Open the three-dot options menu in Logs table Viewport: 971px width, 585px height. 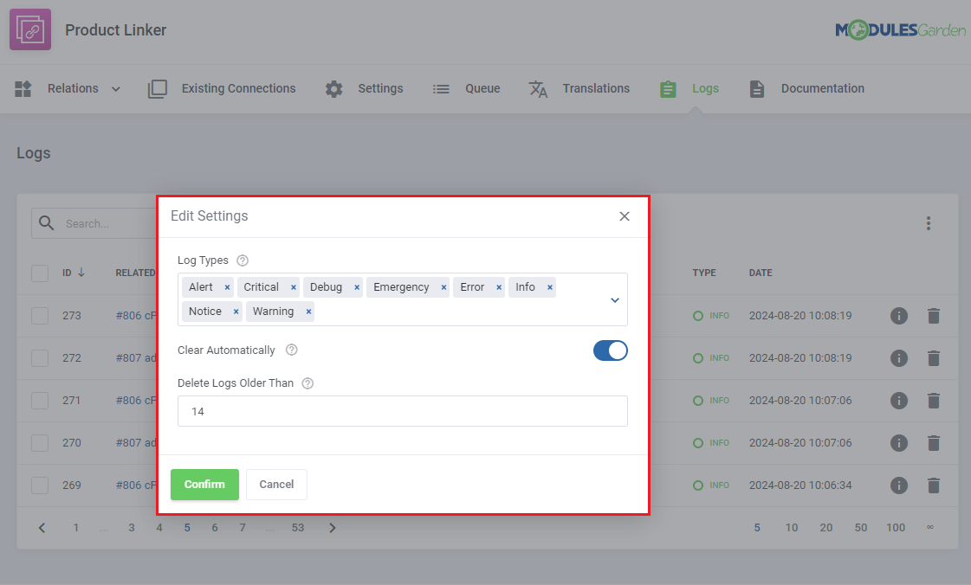928,223
